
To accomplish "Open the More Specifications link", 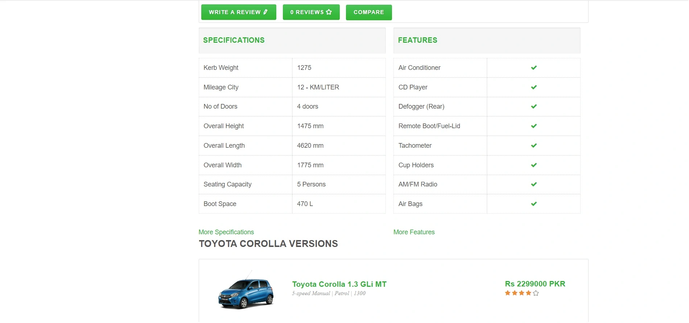I will tap(226, 232).
